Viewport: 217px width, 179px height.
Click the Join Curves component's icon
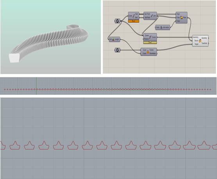tap(150, 37)
